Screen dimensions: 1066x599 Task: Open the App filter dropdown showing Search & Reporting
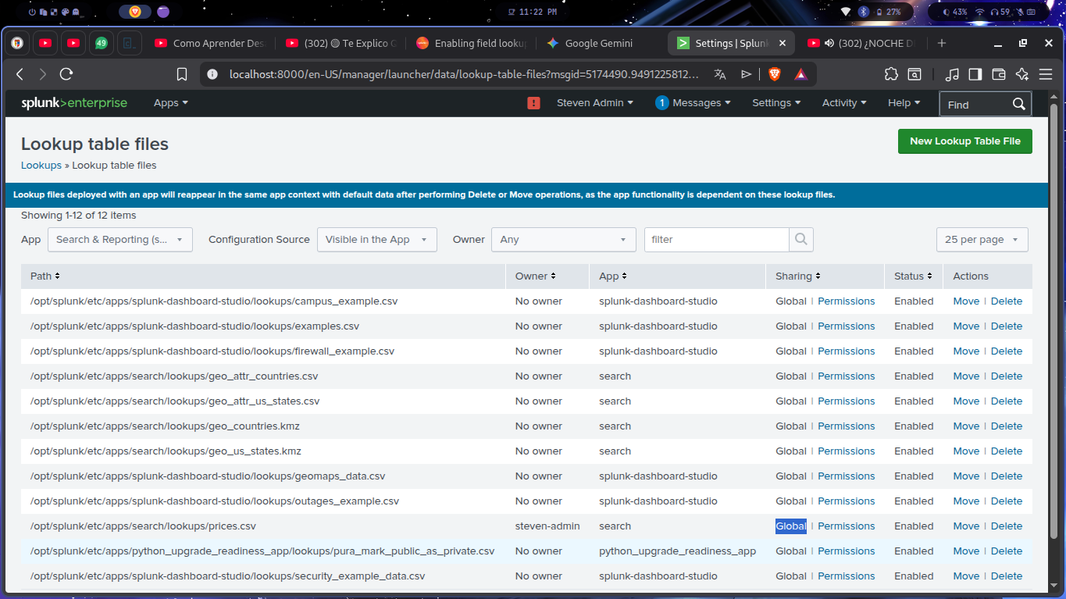coord(119,239)
